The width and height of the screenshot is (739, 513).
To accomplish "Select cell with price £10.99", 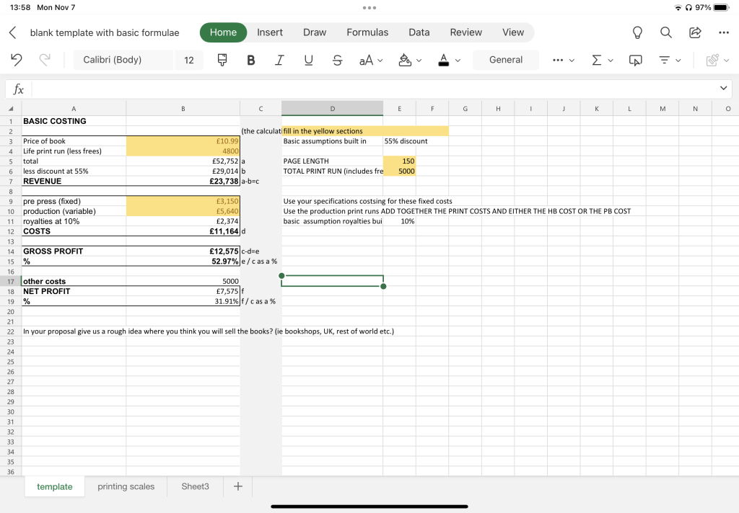I will coord(183,140).
